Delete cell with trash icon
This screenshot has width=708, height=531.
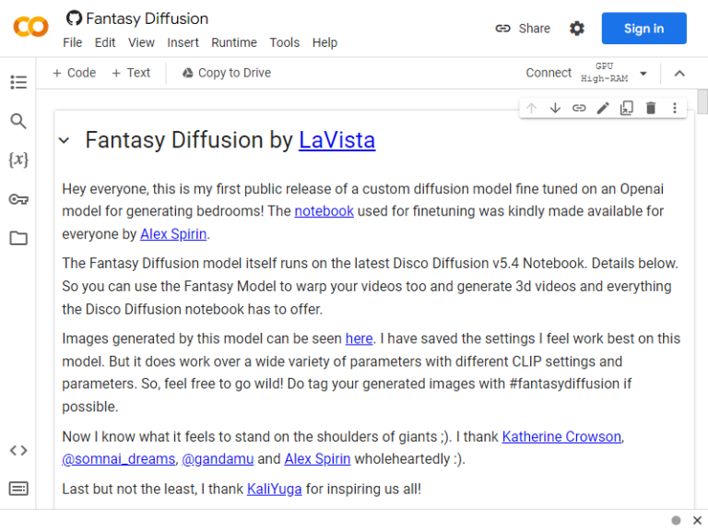(651, 108)
